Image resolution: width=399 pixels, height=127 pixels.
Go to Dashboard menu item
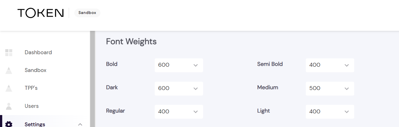click(x=38, y=53)
